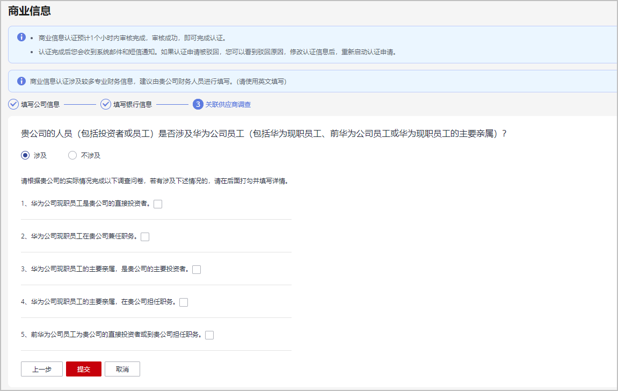Check box for 华为公司现职员工是贵公司的直接投资者
Screen dimensions: 618x391
click(x=158, y=204)
